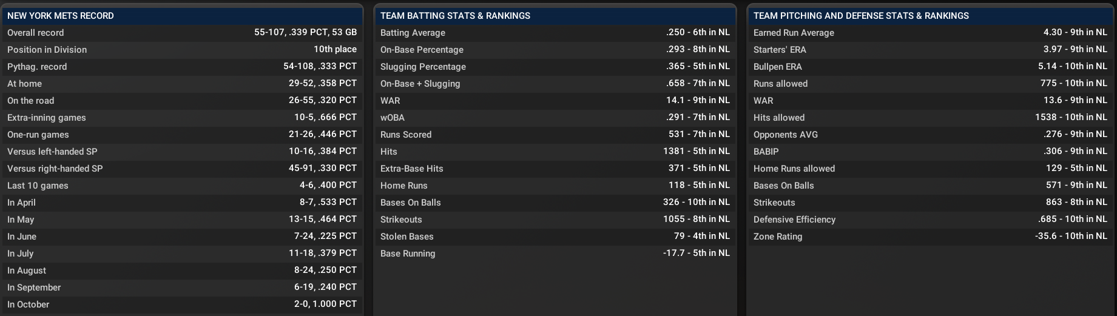Select the pitching Strikeouts 863 value
Image resolution: width=1117 pixels, height=316 pixels.
click(x=1076, y=202)
